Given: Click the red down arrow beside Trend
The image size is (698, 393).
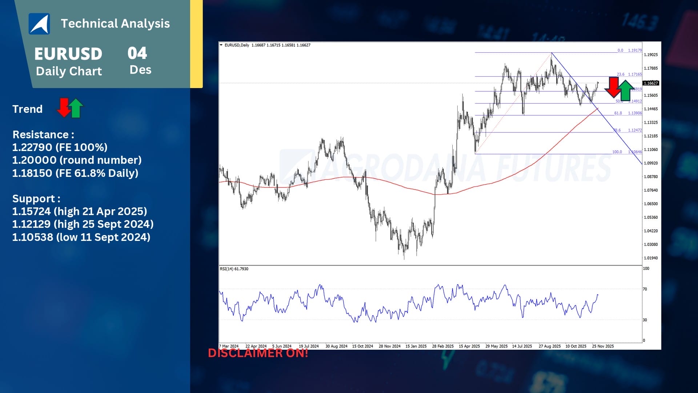Looking at the screenshot, I should [64, 107].
